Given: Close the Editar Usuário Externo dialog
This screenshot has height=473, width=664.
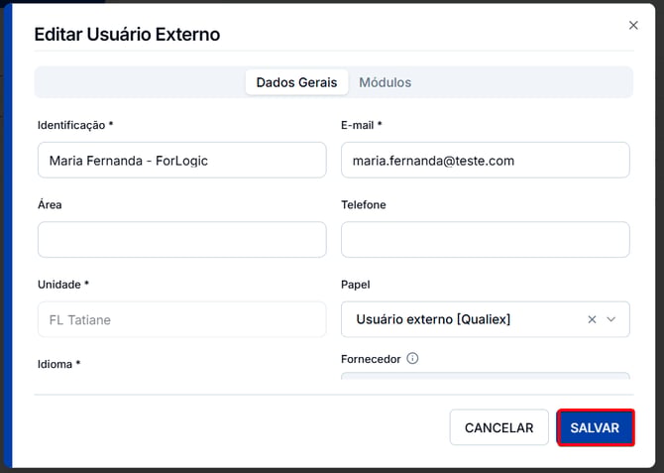Looking at the screenshot, I should click(x=633, y=26).
